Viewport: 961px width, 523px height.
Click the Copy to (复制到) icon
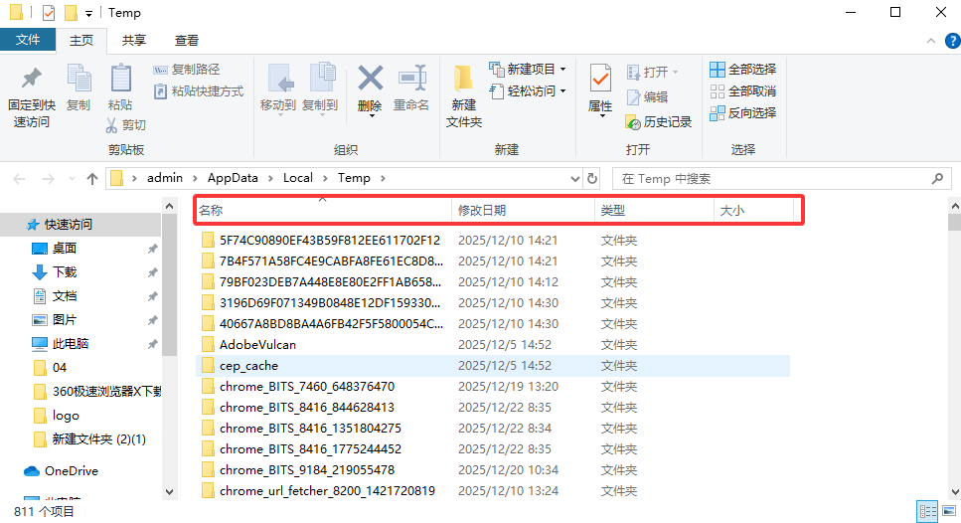tap(322, 79)
